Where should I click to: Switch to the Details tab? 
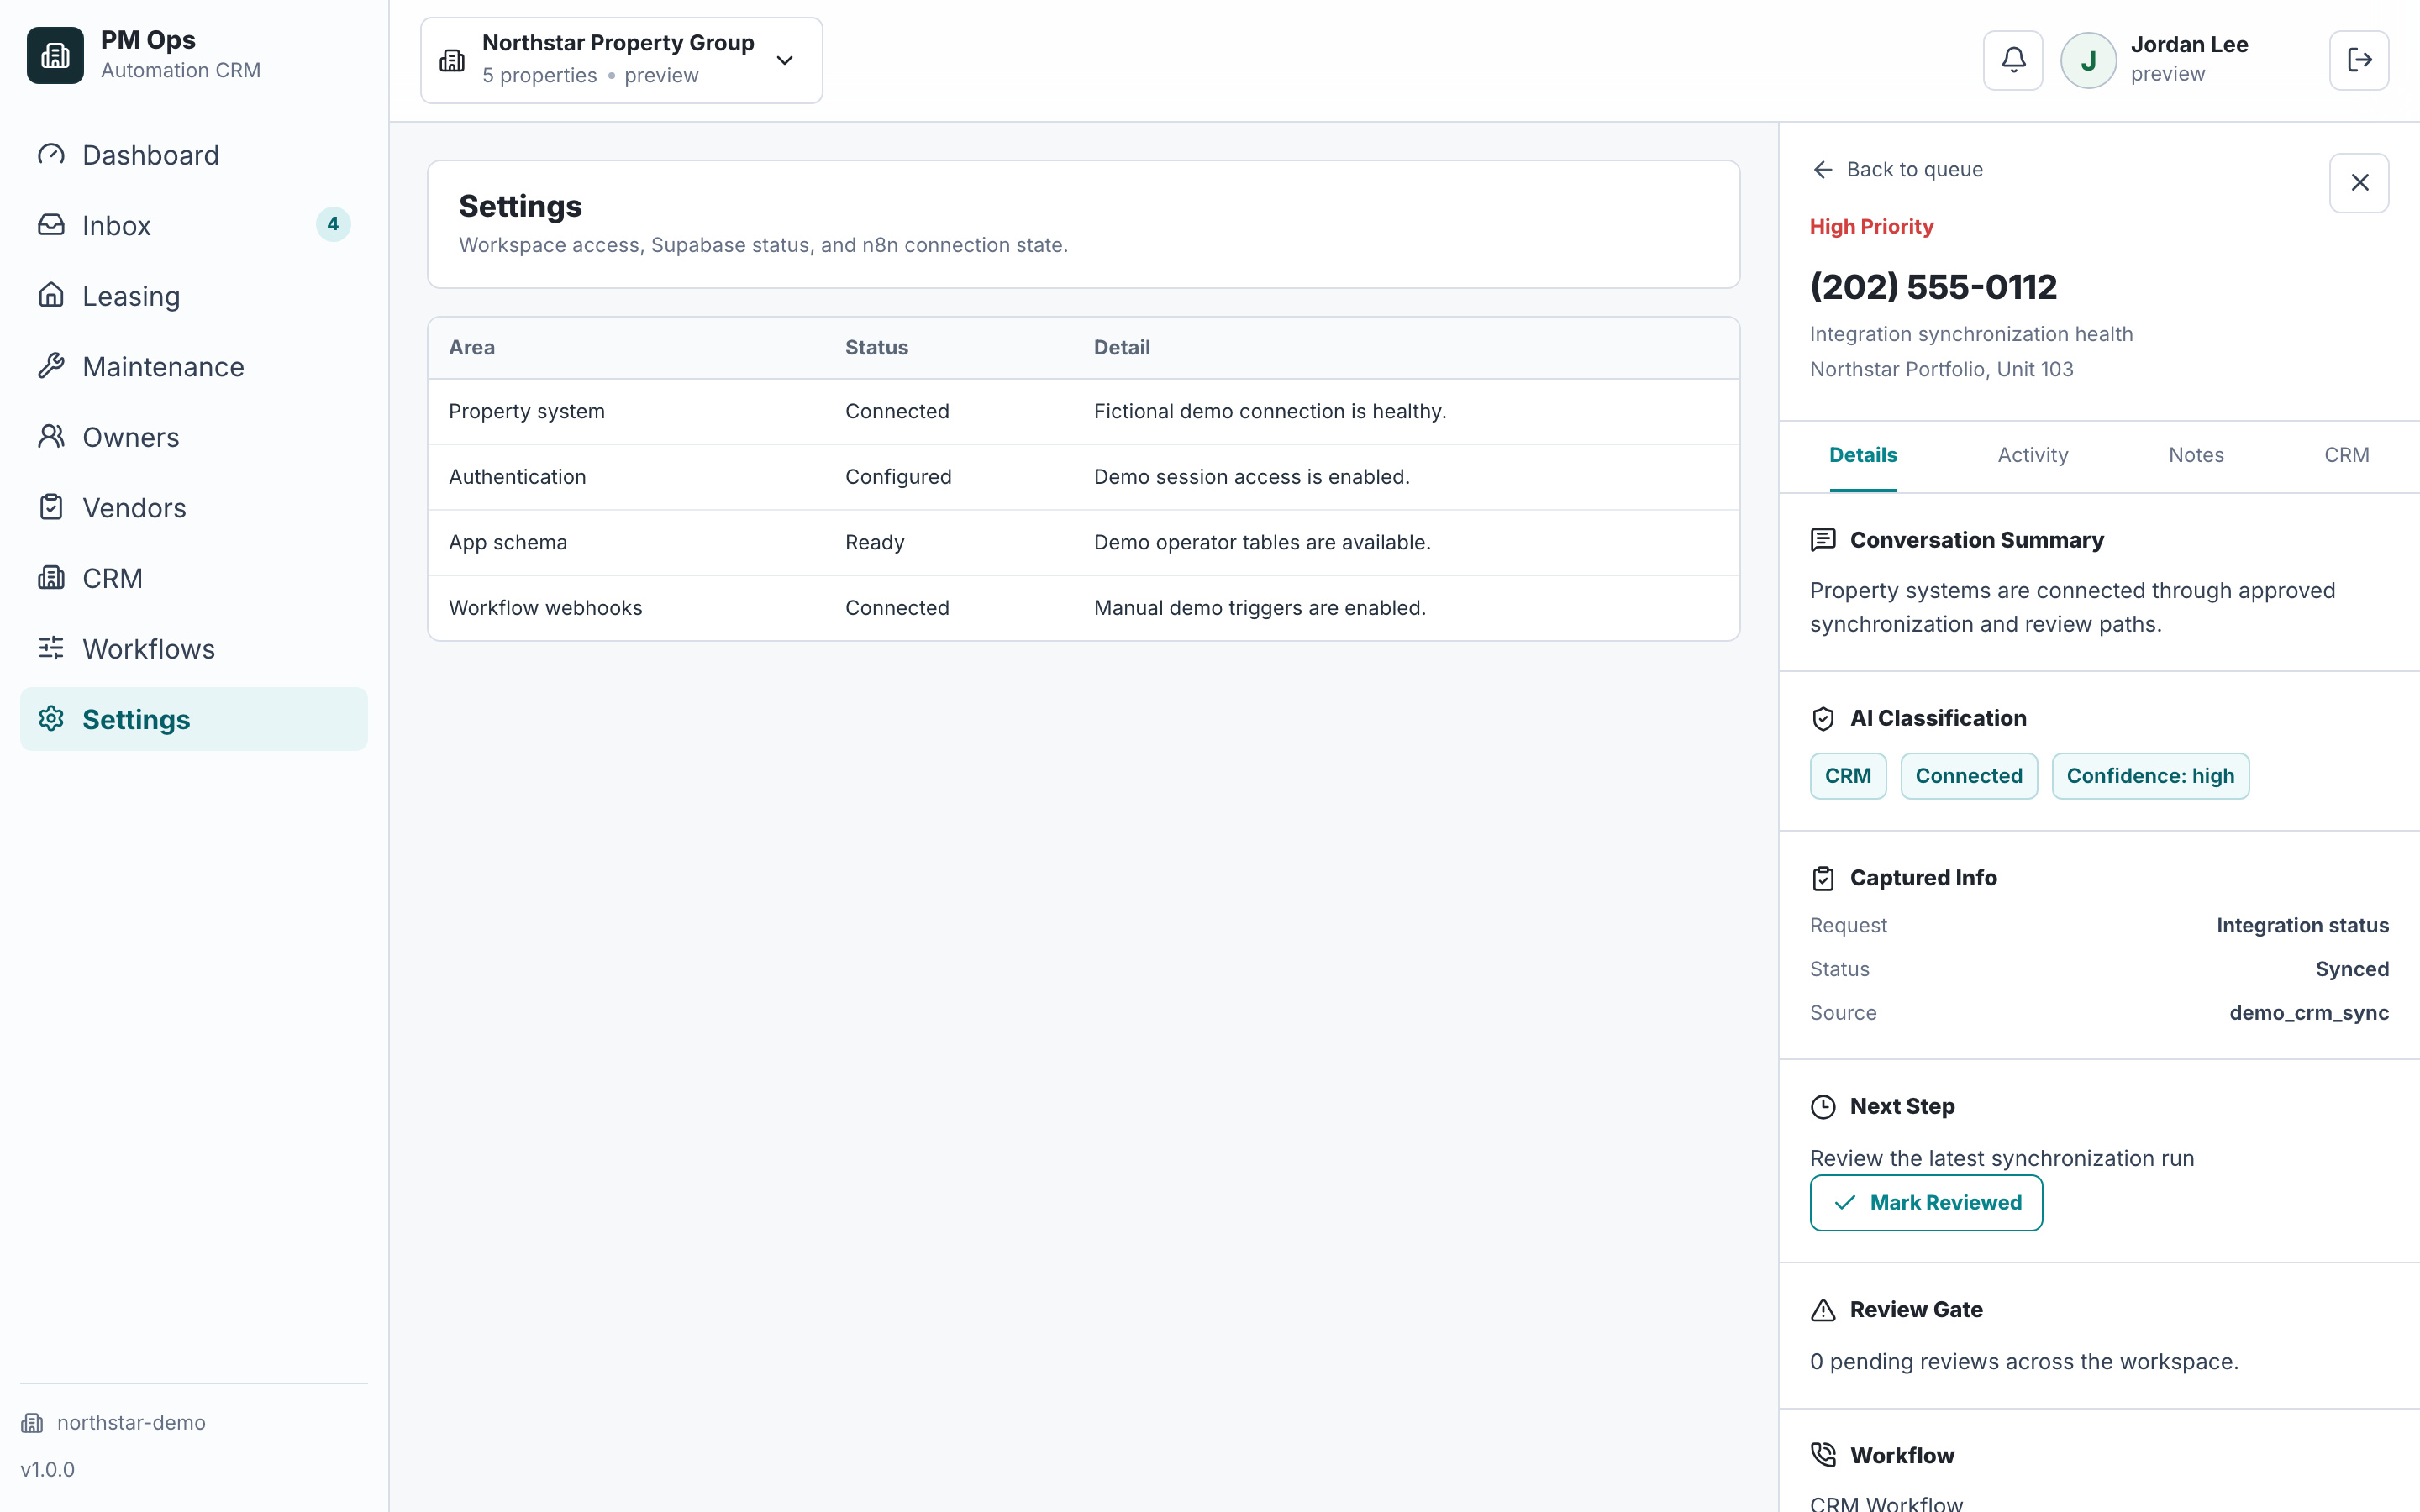[1863, 455]
